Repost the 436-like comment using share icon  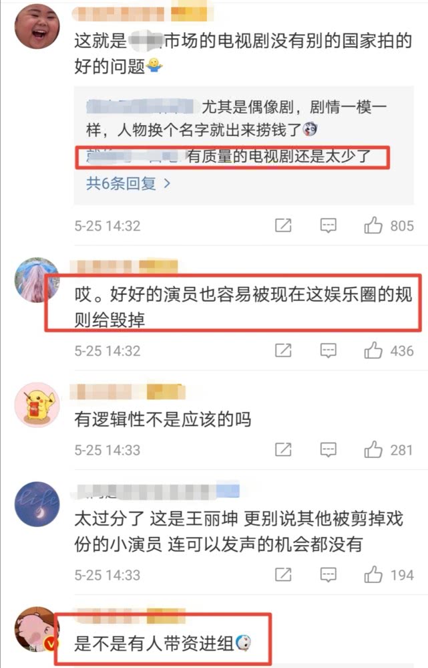tap(283, 350)
